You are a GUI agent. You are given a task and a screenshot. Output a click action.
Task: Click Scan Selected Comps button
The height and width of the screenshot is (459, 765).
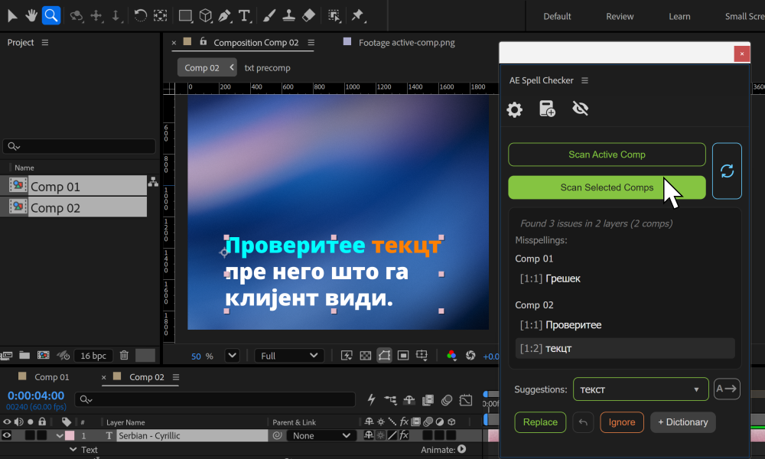[607, 187]
